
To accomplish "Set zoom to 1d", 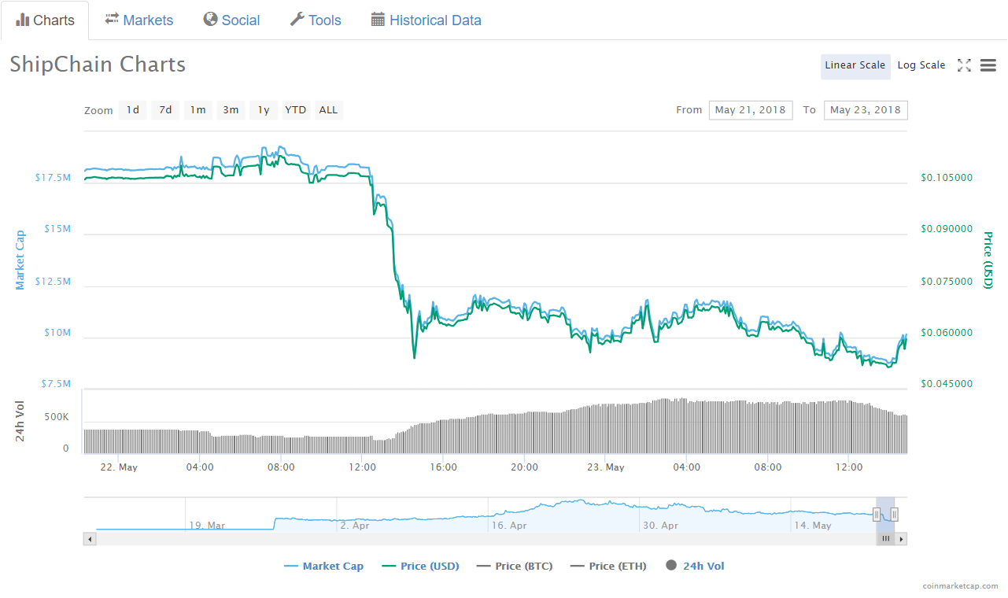I will [x=133, y=110].
